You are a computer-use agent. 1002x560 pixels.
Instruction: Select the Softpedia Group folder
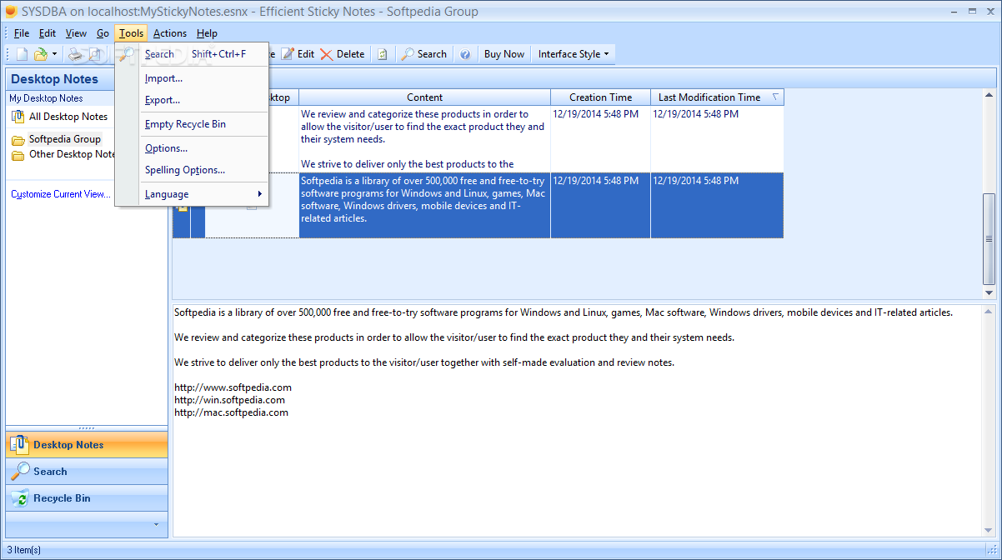pyautogui.click(x=65, y=139)
